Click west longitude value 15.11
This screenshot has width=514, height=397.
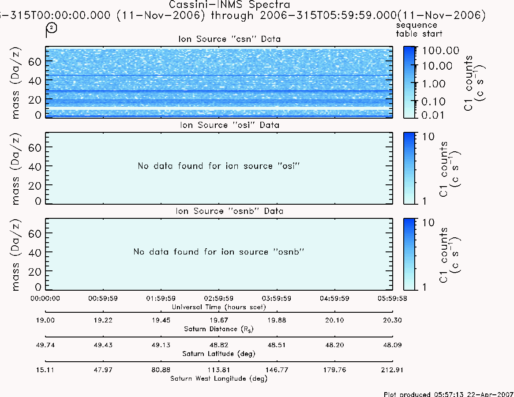[45, 370]
